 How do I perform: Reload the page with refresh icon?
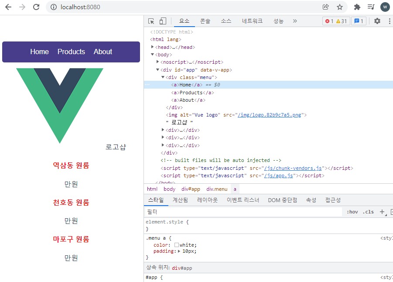click(x=36, y=7)
